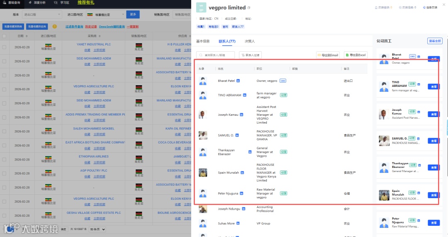This screenshot has width=448, height=237.
Task: Click 经理 badge in TINO ABRAHAM's table row
Action: [283, 95]
